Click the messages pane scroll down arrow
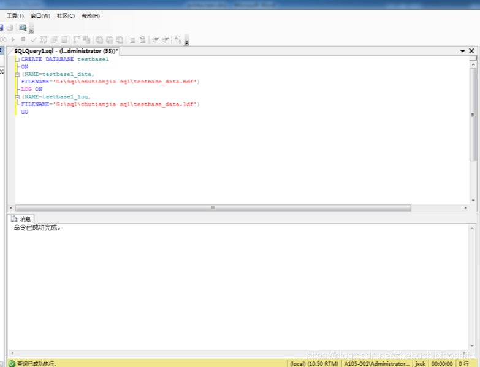The image size is (480, 367). pos(472,346)
